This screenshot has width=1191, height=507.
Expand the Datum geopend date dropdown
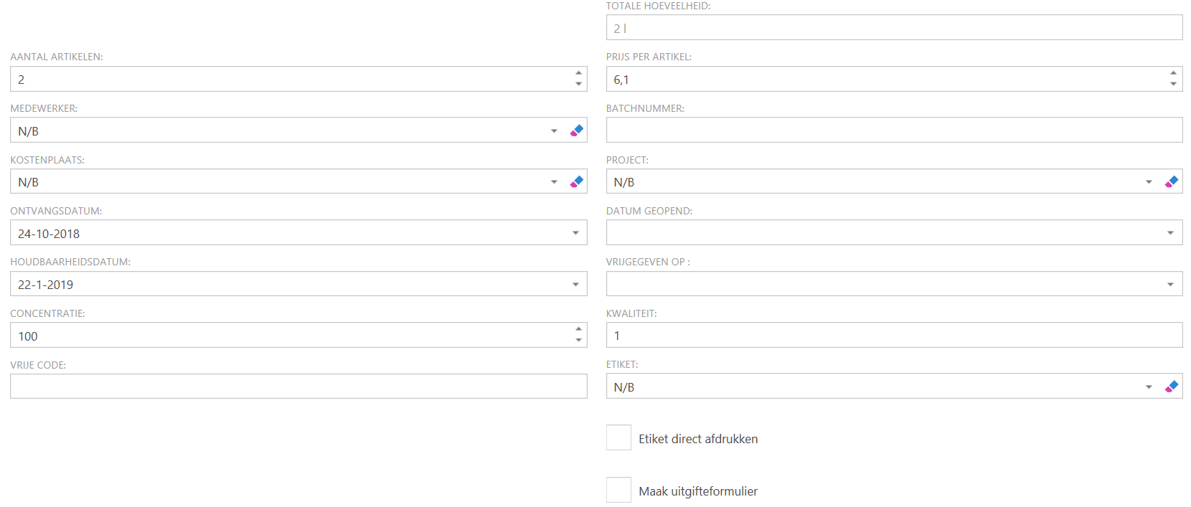[1170, 233]
